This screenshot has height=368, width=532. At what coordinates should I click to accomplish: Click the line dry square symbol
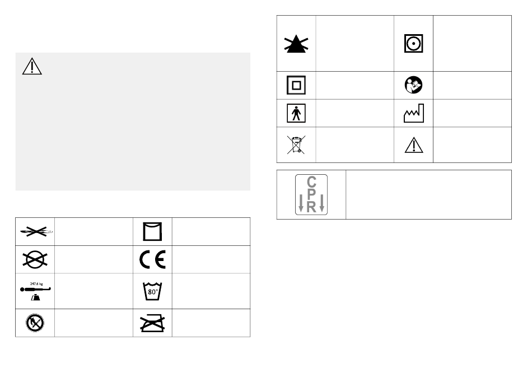[152, 231]
